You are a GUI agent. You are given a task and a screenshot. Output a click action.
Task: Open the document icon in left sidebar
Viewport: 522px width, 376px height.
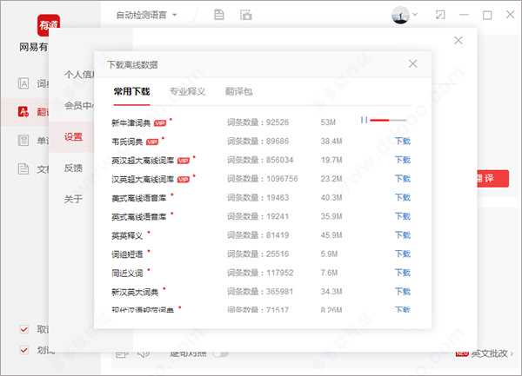pyautogui.click(x=23, y=168)
